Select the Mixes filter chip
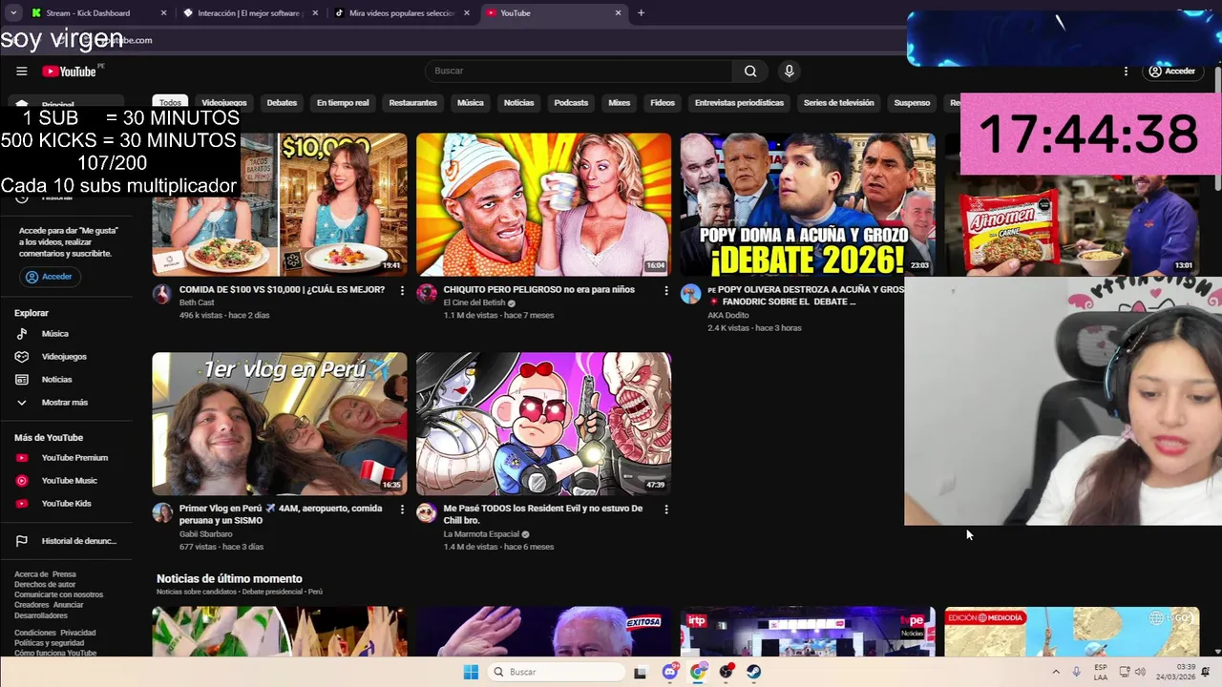Viewport: 1222px width, 687px height. (x=620, y=103)
